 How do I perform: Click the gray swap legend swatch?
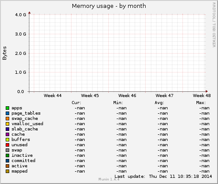7,150
